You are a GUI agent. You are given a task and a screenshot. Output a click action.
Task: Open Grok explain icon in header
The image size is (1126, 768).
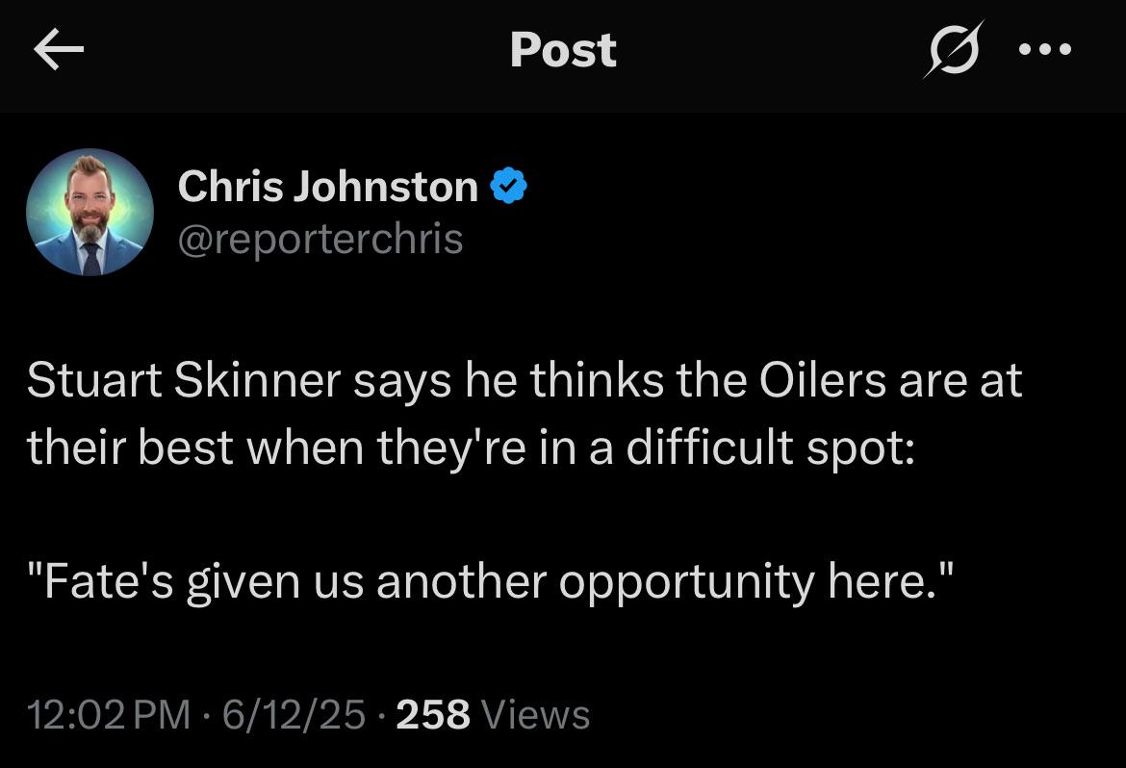point(953,50)
